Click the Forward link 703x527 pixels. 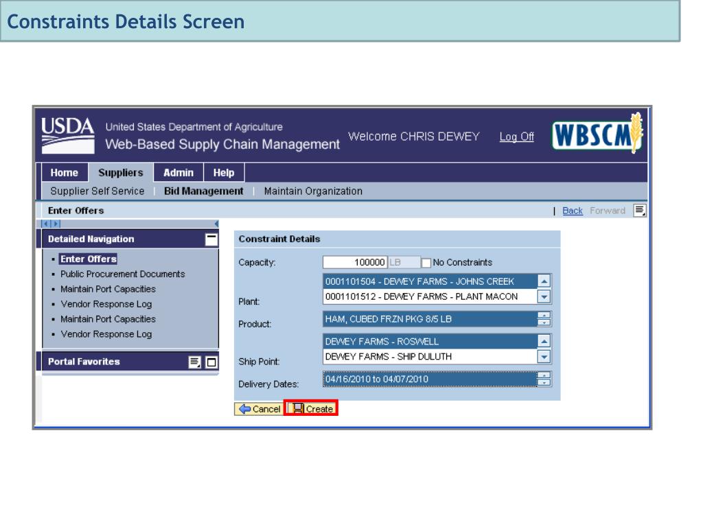tap(608, 211)
